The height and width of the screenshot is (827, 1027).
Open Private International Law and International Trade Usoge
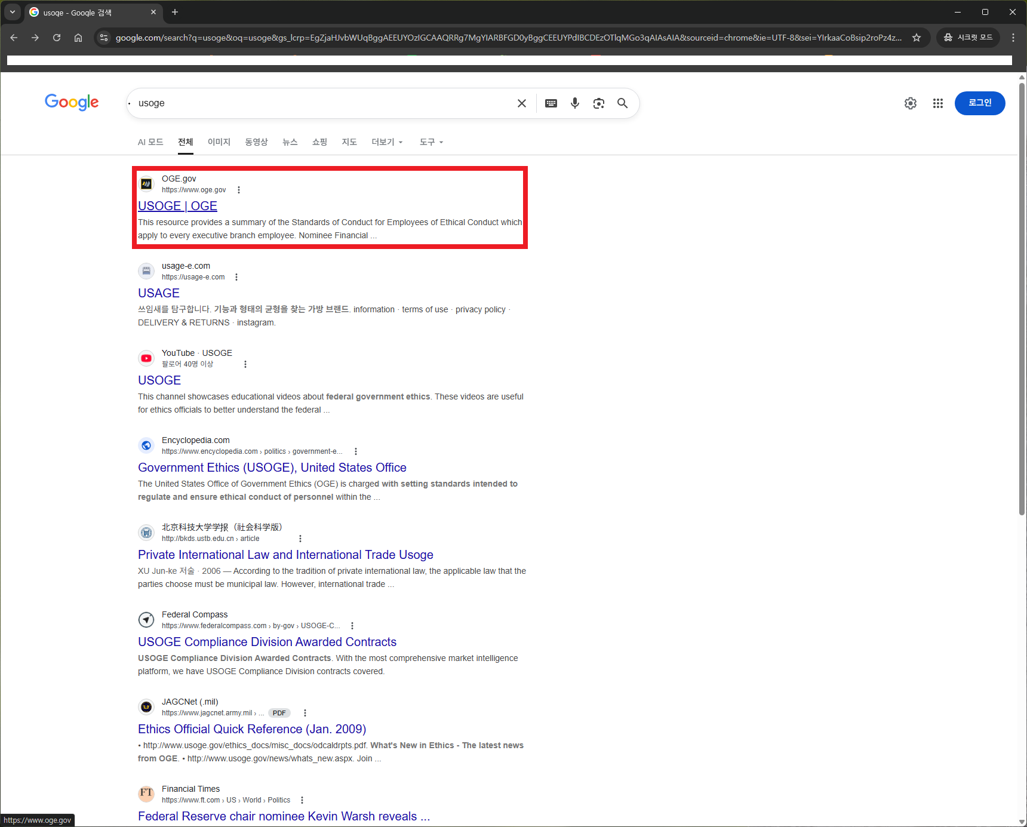click(x=285, y=555)
